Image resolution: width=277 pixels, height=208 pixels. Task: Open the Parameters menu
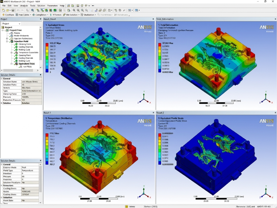click(53, 6)
